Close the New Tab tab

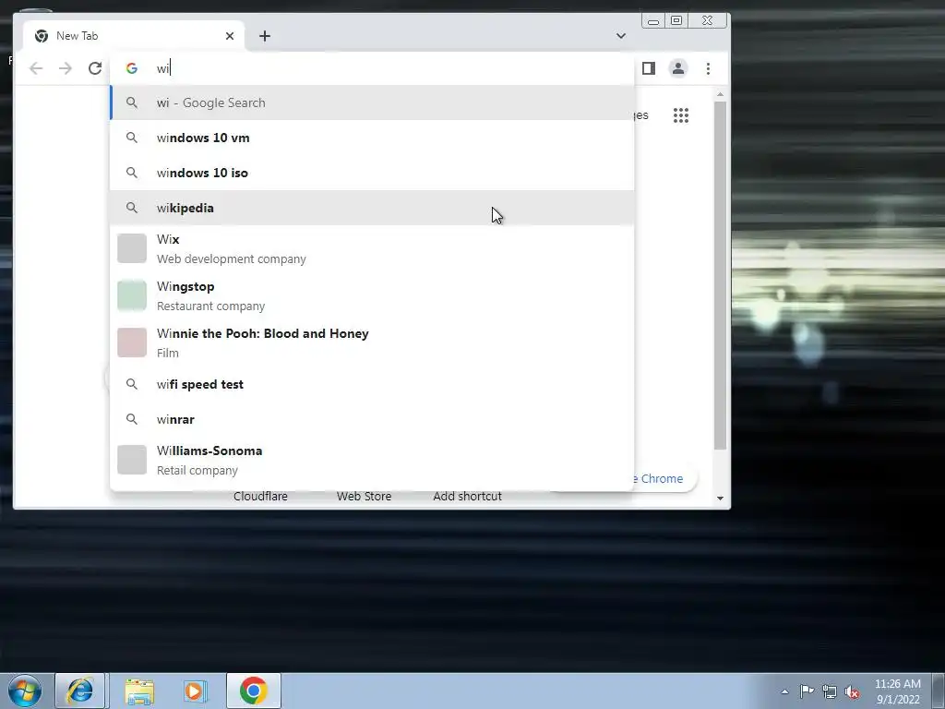(230, 36)
